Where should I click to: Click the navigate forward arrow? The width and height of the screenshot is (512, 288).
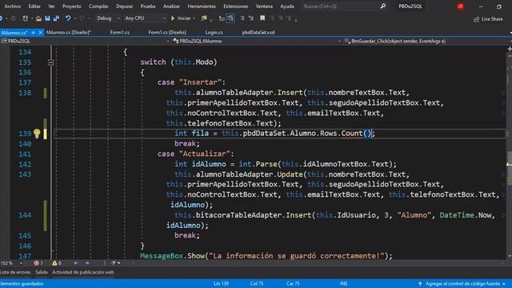(87, 263)
